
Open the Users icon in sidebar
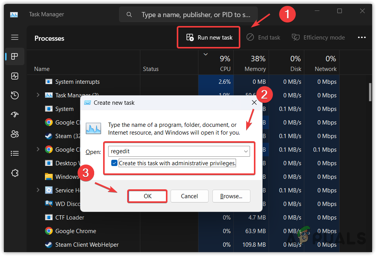click(x=15, y=134)
